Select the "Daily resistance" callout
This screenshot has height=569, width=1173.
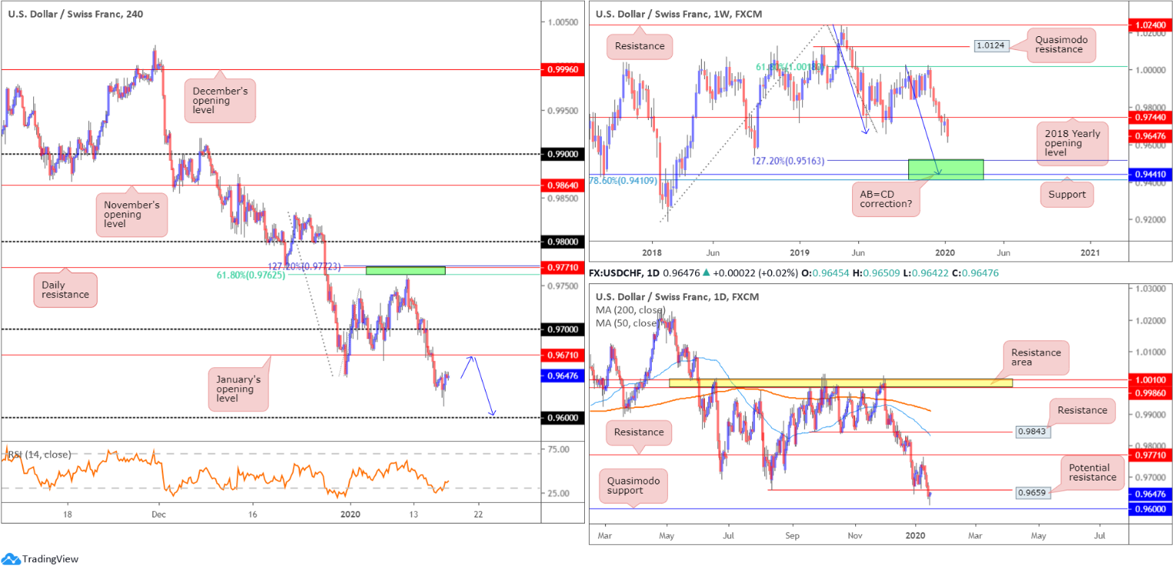click(65, 290)
